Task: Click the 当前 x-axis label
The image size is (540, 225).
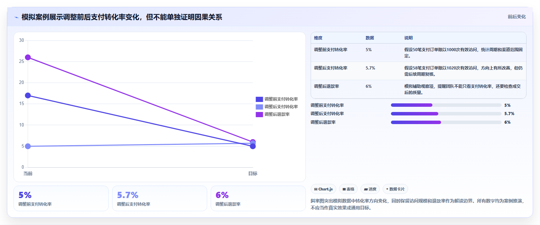Action: click(x=28, y=174)
